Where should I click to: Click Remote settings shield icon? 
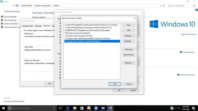pos(2,20)
